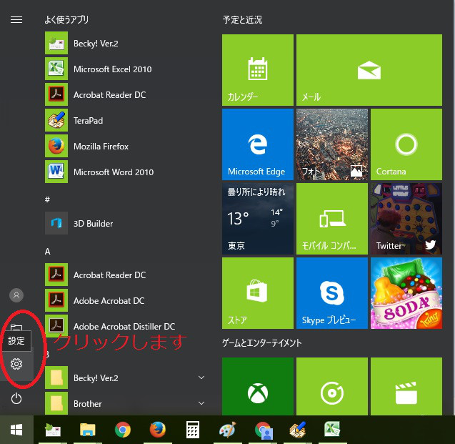Open the Brother folder in app list
Viewport: 455px width, 444px height.
125,403
